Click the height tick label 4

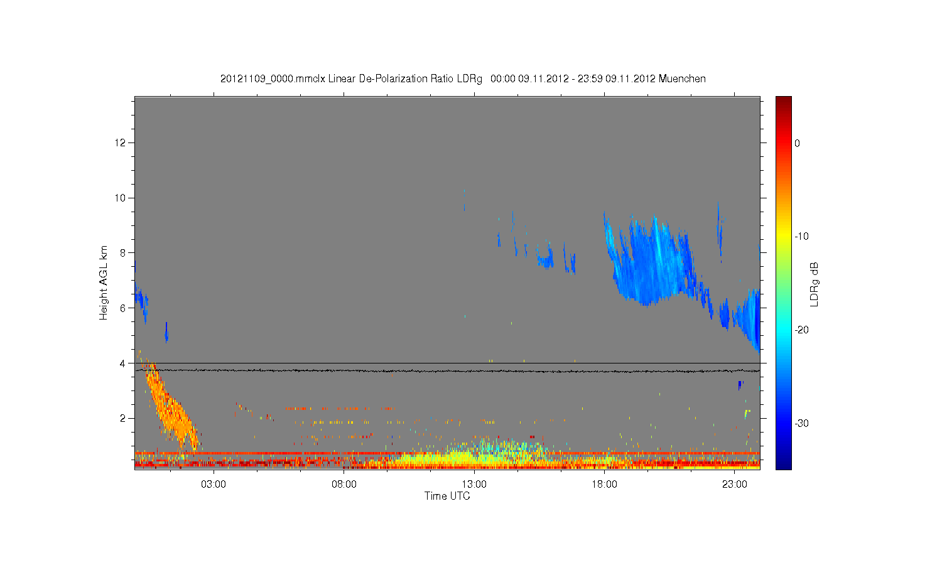[x=123, y=363]
